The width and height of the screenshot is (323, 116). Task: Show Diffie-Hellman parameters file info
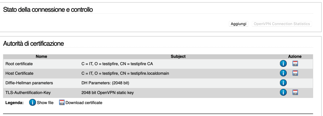coord(283,83)
